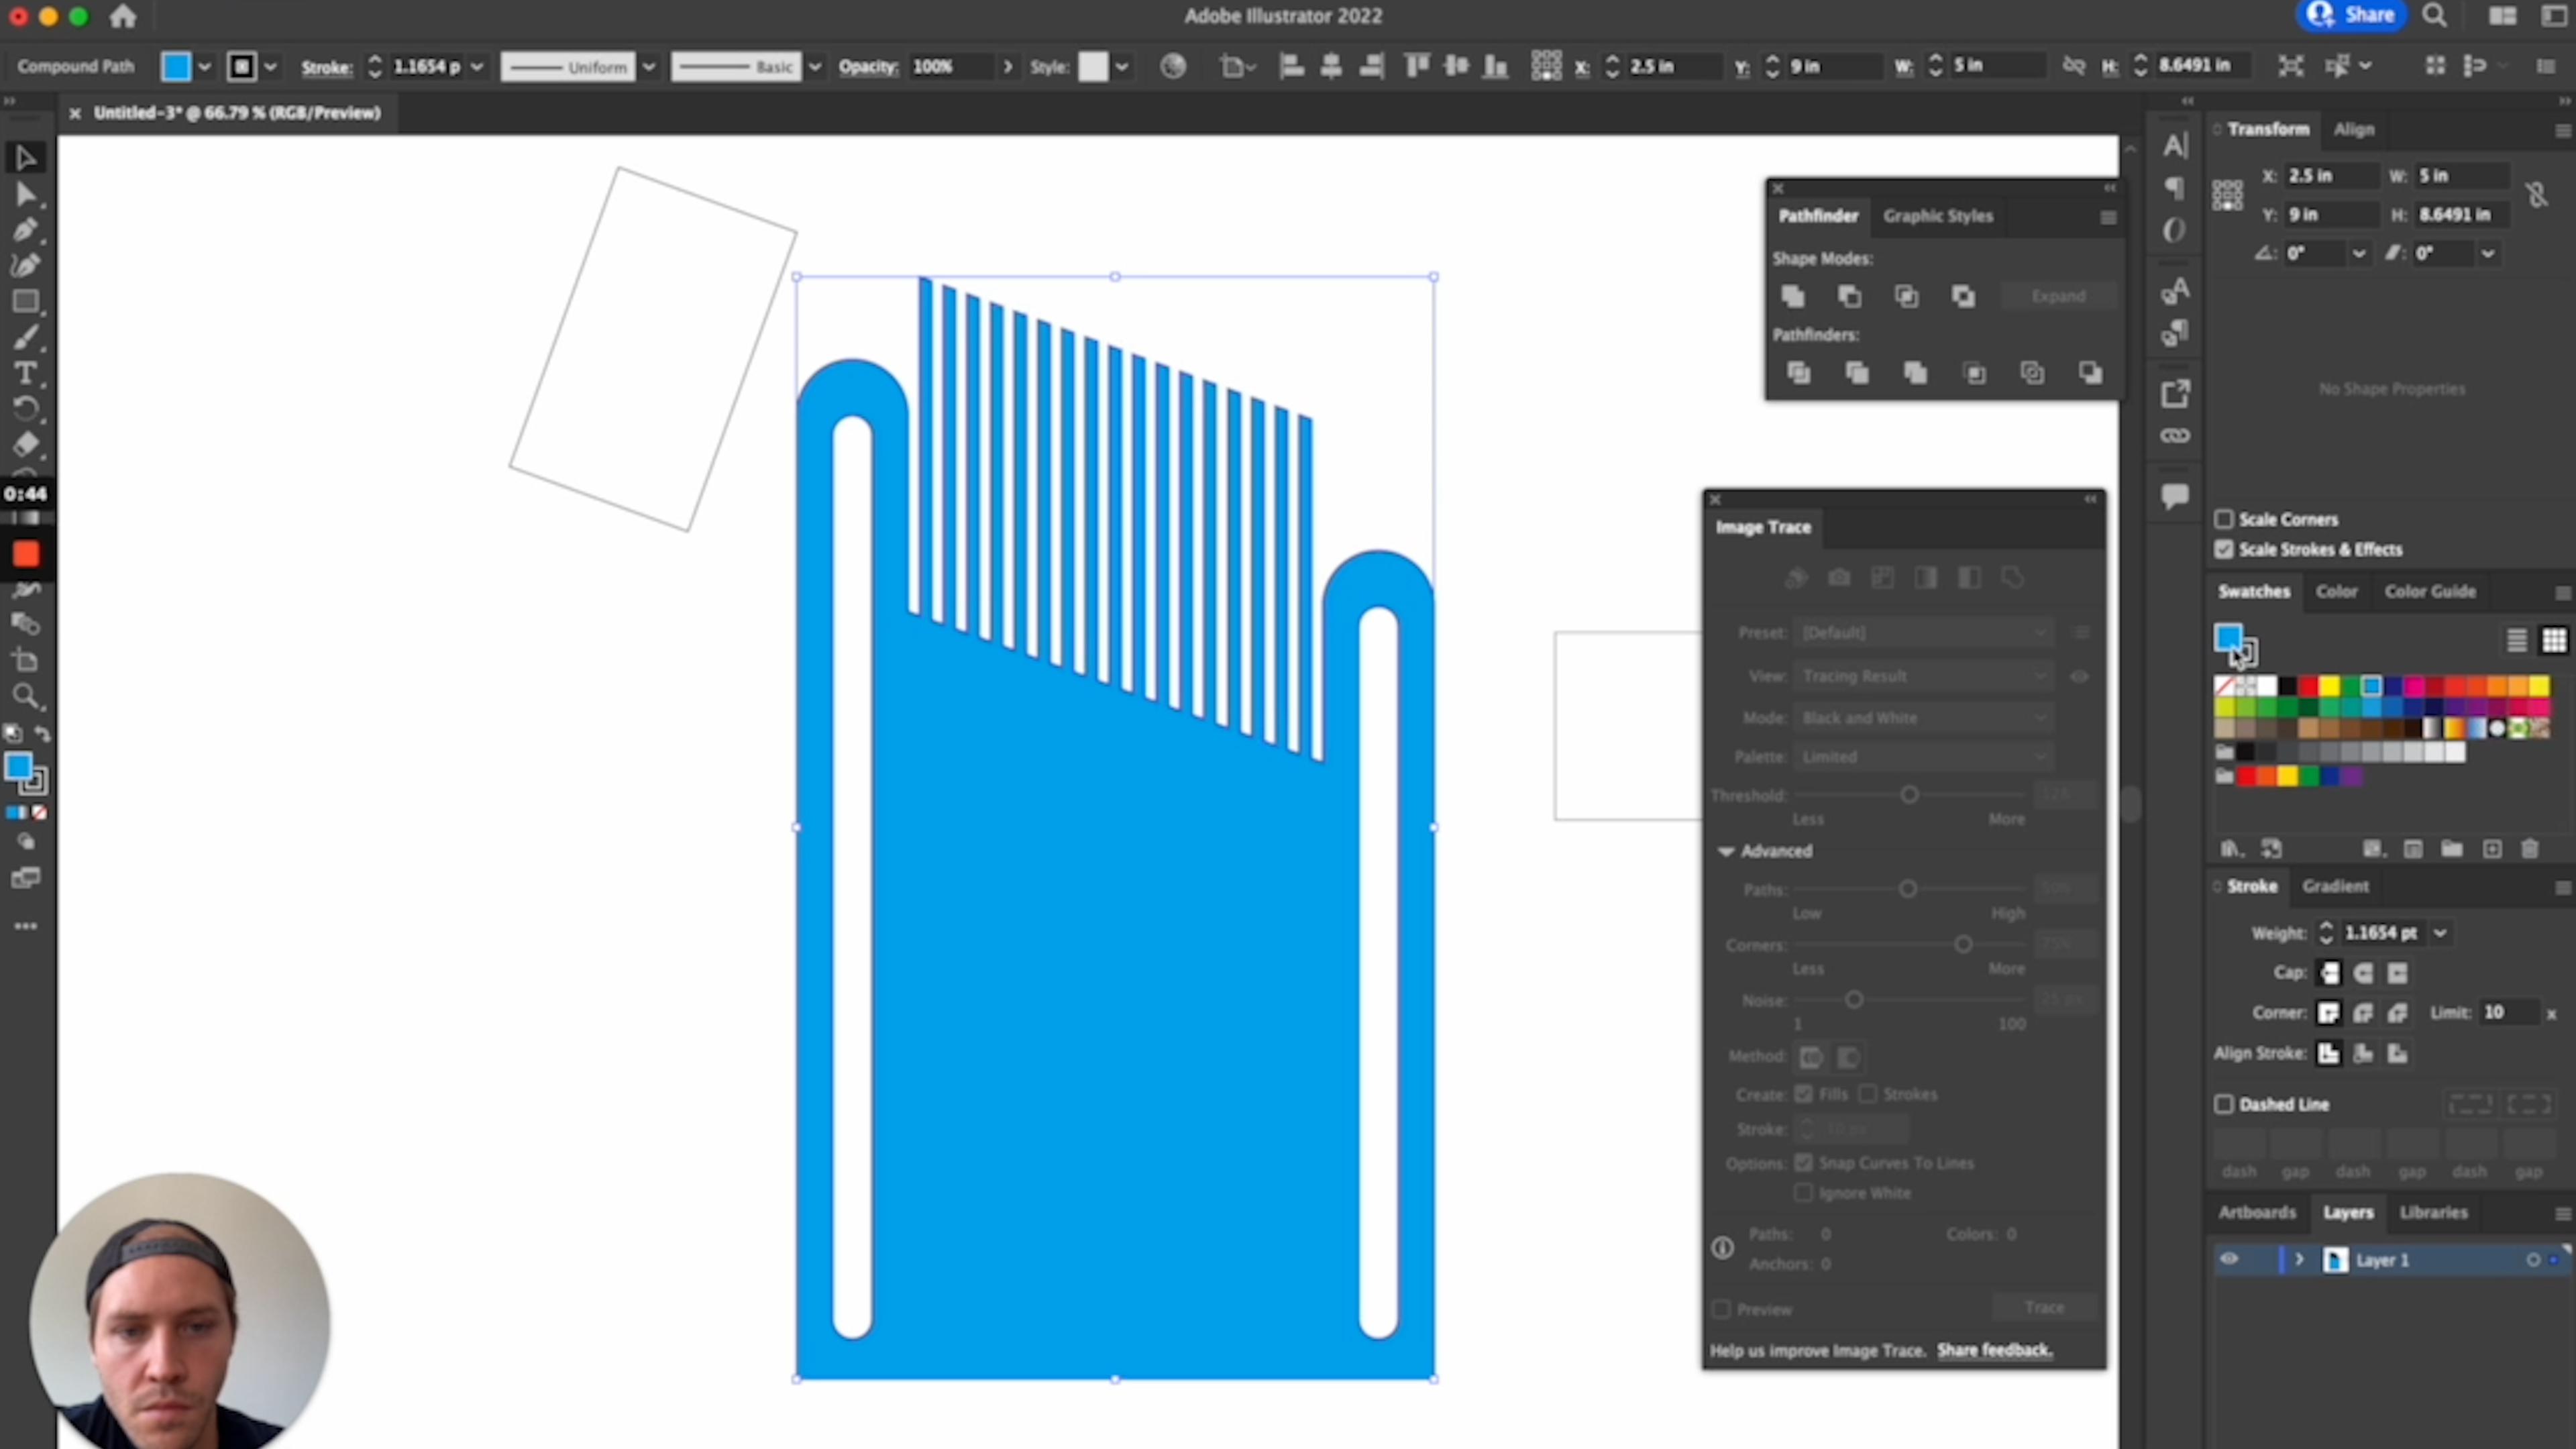Screen dimensions: 2576x1449
Task: Enable the Preview checkbox in Image Trace
Action: pos(1721,1308)
